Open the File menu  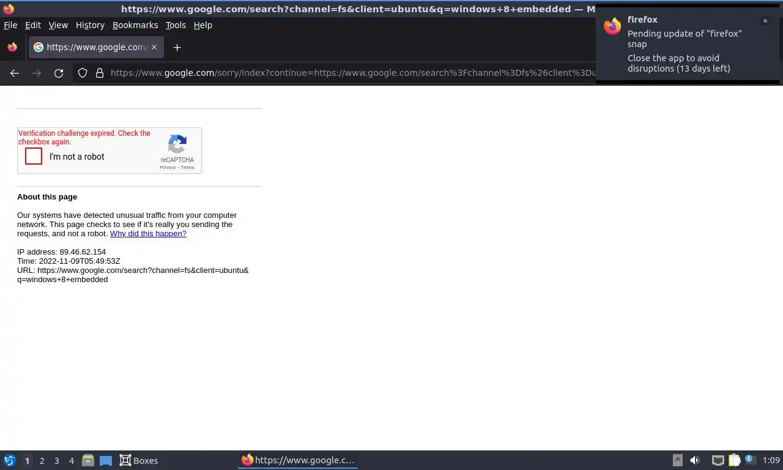pos(10,25)
